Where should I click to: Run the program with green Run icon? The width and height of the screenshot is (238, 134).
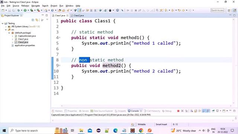click(25, 10)
